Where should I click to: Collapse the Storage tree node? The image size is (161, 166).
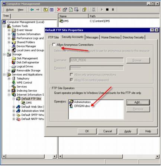[4, 54]
